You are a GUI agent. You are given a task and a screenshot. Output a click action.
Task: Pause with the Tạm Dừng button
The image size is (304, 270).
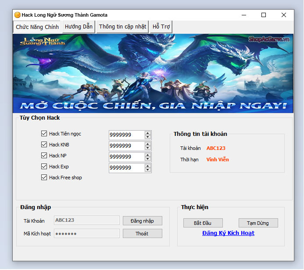[258, 223]
